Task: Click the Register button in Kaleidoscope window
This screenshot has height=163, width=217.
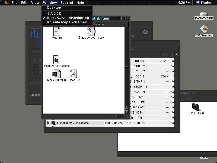Action: coord(35,95)
